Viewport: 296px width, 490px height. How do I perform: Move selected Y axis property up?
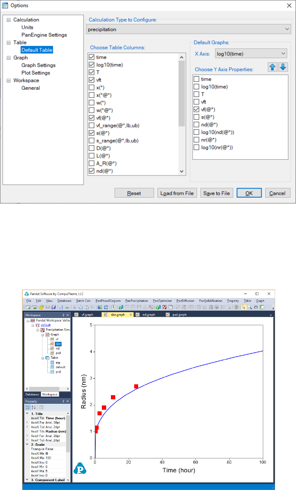point(273,67)
